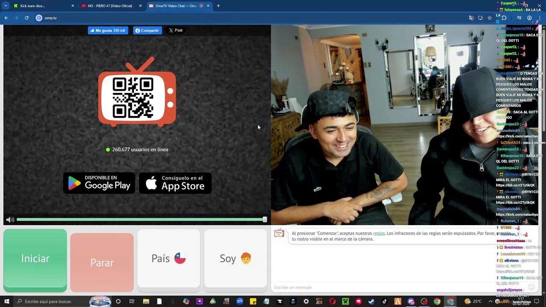The height and width of the screenshot is (307, 546).
Task: Open a new browser tab
Action: [218, 6]
